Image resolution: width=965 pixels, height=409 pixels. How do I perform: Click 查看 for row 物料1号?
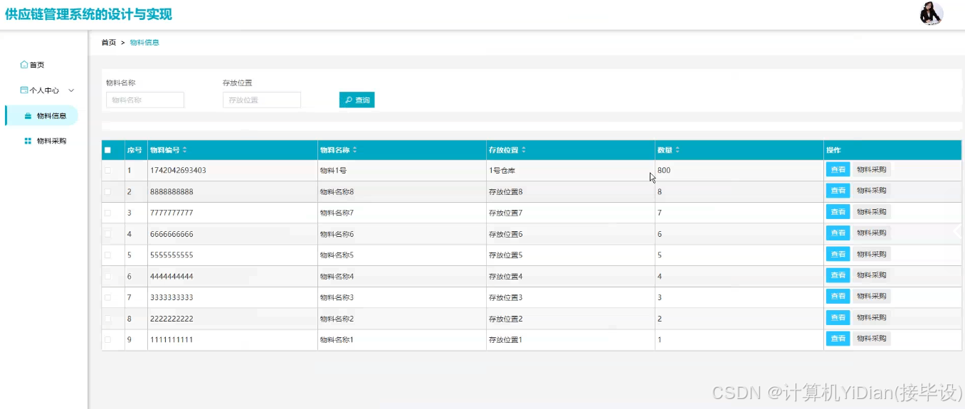[838, 169]
